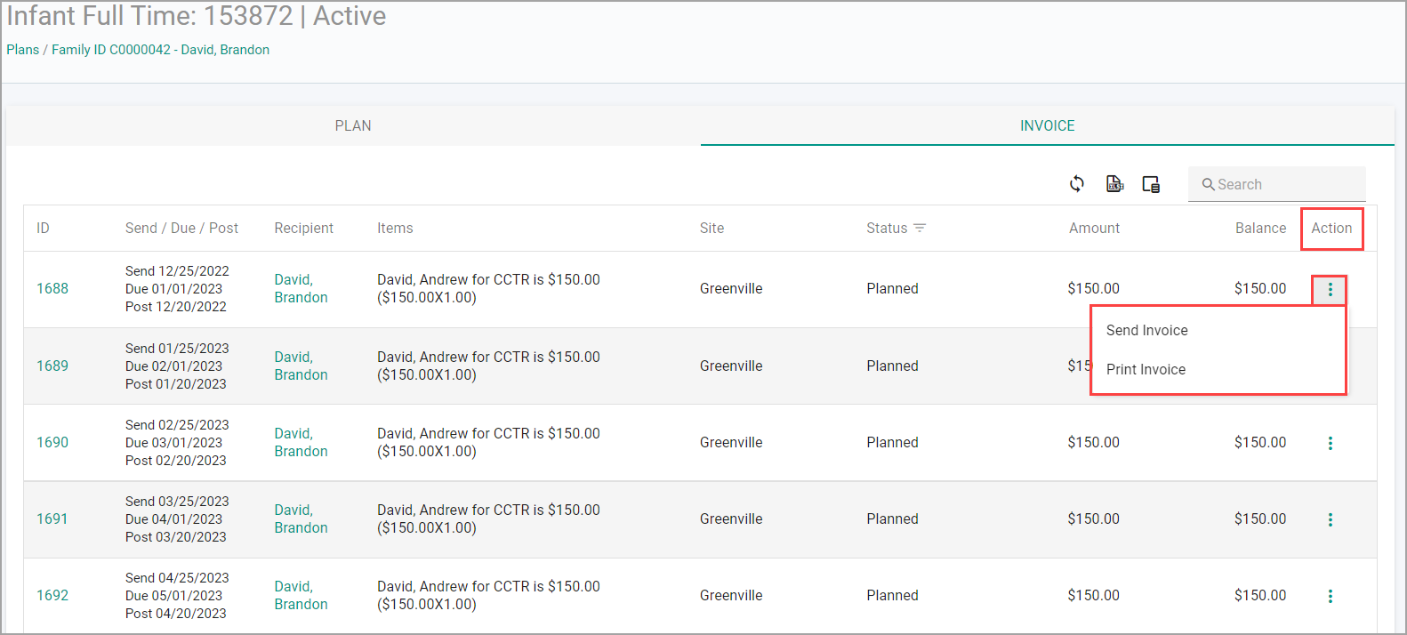Sort by the Balance column header

1260,229
